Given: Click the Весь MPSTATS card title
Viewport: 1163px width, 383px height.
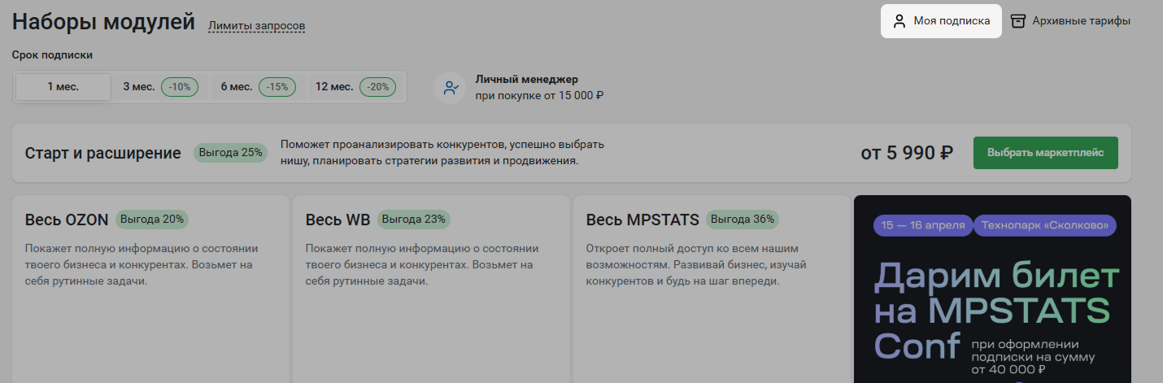Looking at the screenshot, I should (642, 220).
